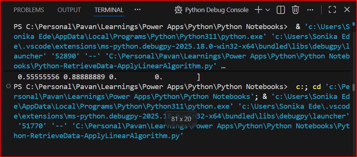Image resolution: width=357 pixels, height=157 pixels.
Task: Show additional panel views ellipsis beside TERMINAL
Action: [137, 10]
